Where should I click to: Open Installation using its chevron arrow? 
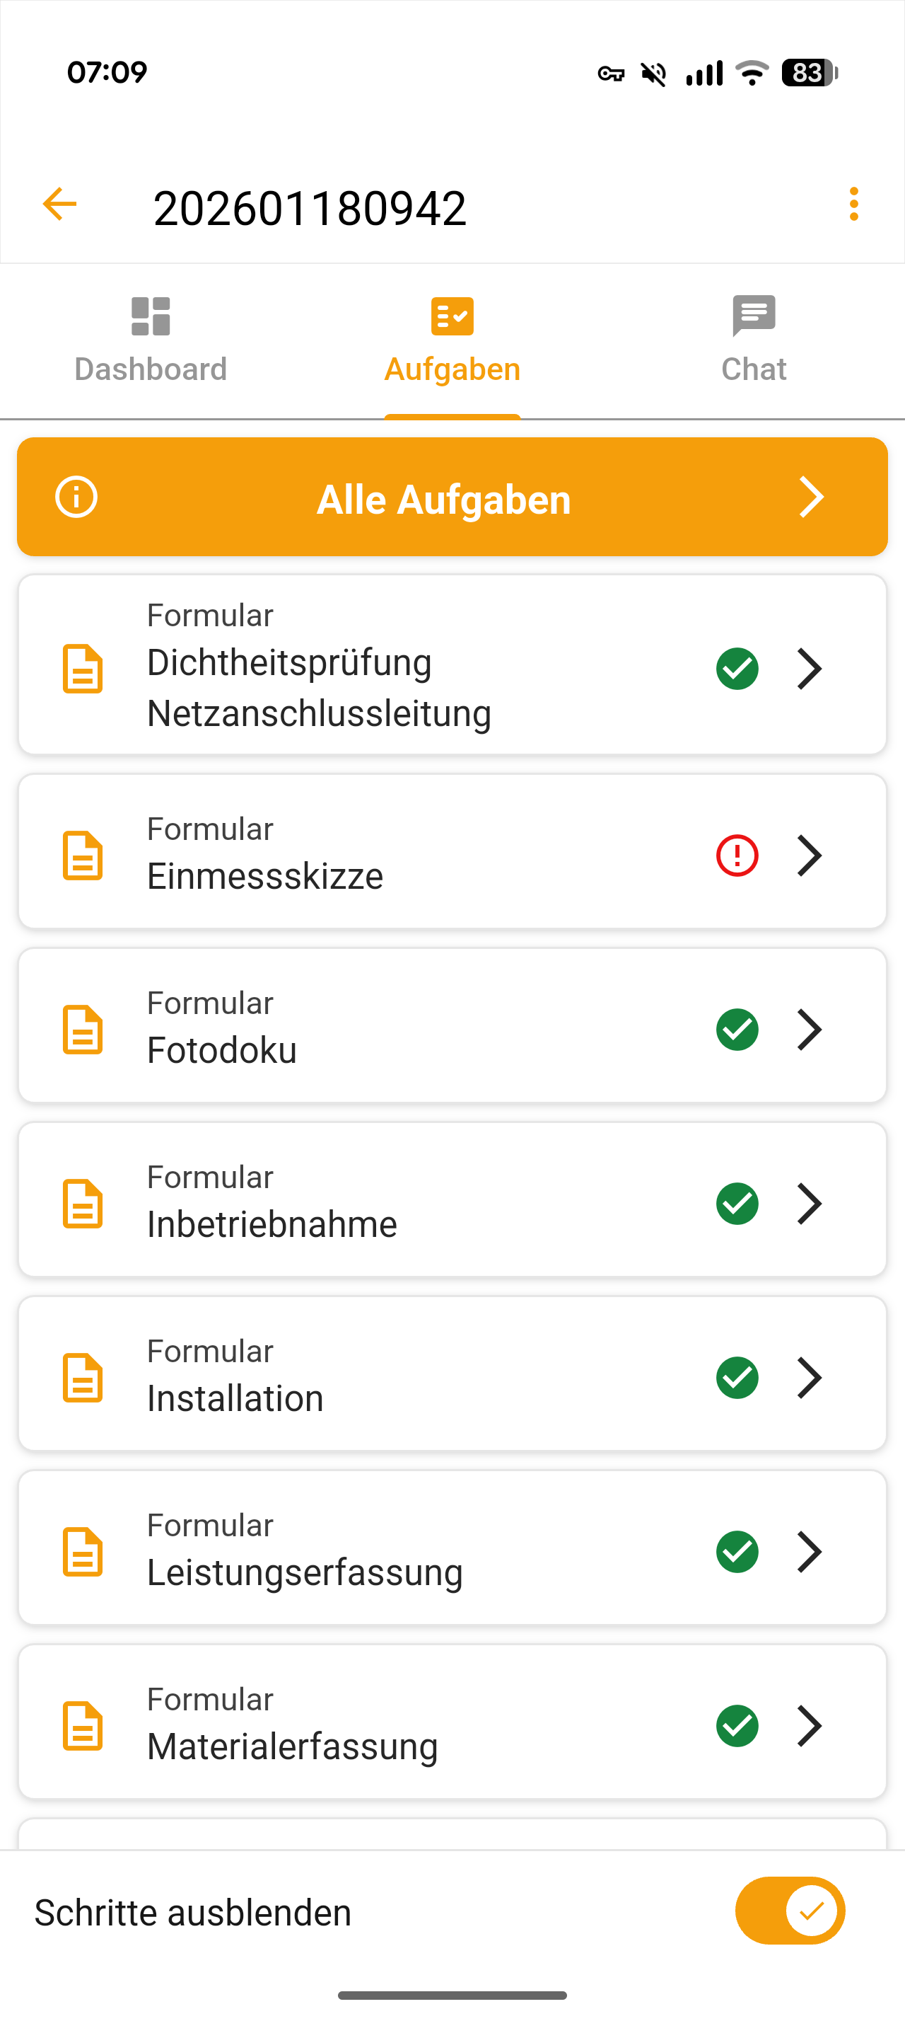coord(810,1378)
